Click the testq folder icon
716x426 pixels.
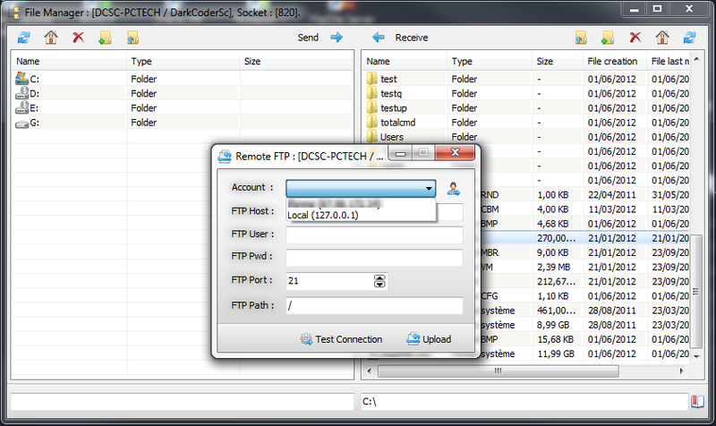[371, 93]
